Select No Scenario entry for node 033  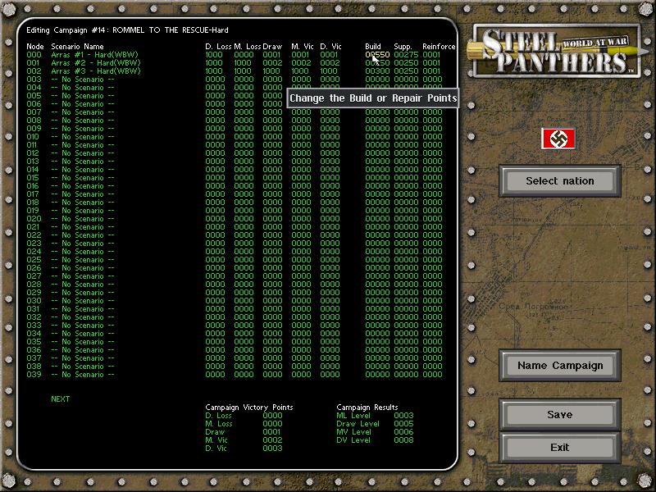[83, 326]
